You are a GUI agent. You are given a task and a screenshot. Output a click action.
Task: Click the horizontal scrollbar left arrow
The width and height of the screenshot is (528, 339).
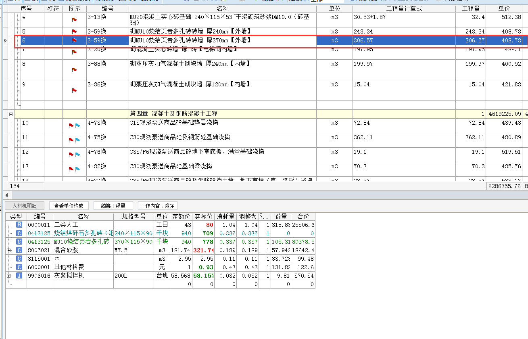point(6,195)
